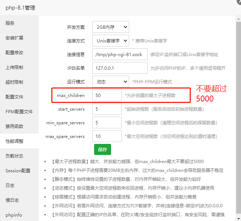Expand the 连接方式 Unix套接字 dropdown
This screenshot has height=221, width=241.
click(x=110, y=40)
